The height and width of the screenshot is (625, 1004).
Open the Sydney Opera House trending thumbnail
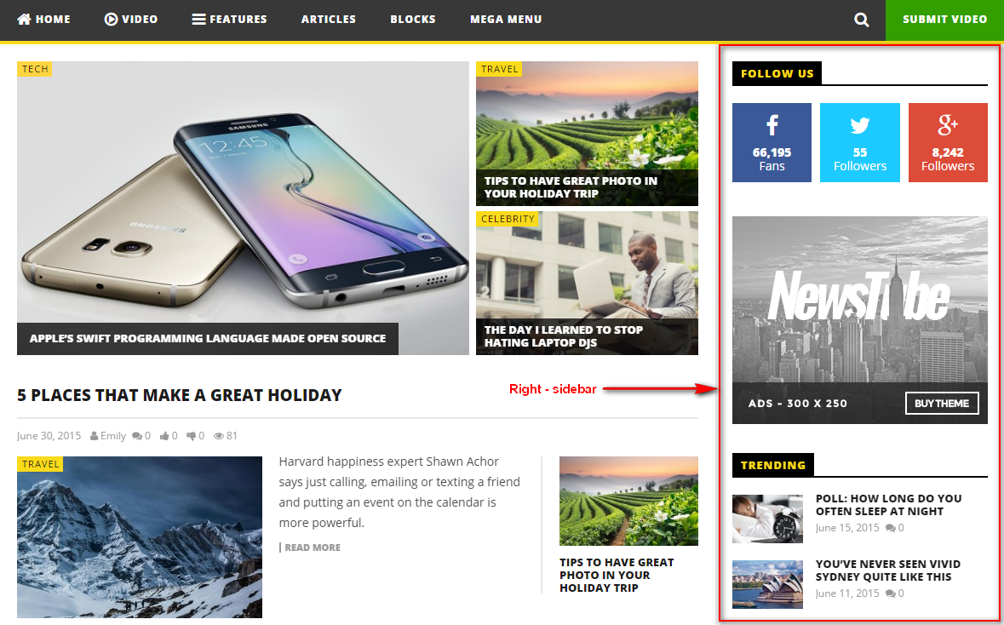[767, 584]
